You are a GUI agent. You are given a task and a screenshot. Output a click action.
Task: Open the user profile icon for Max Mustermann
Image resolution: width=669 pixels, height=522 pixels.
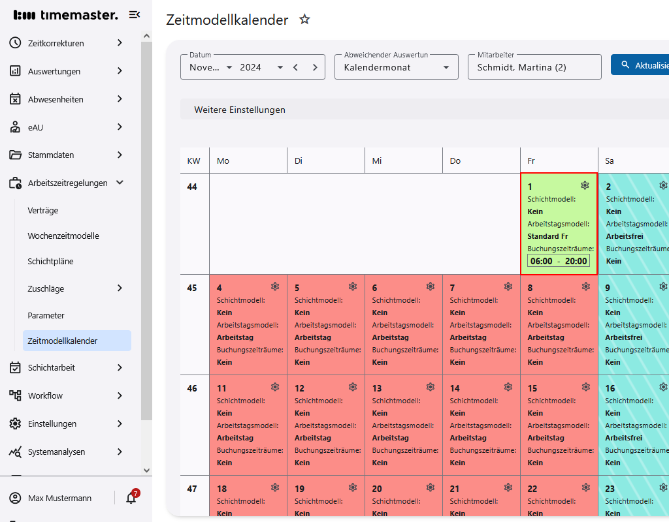16,498
